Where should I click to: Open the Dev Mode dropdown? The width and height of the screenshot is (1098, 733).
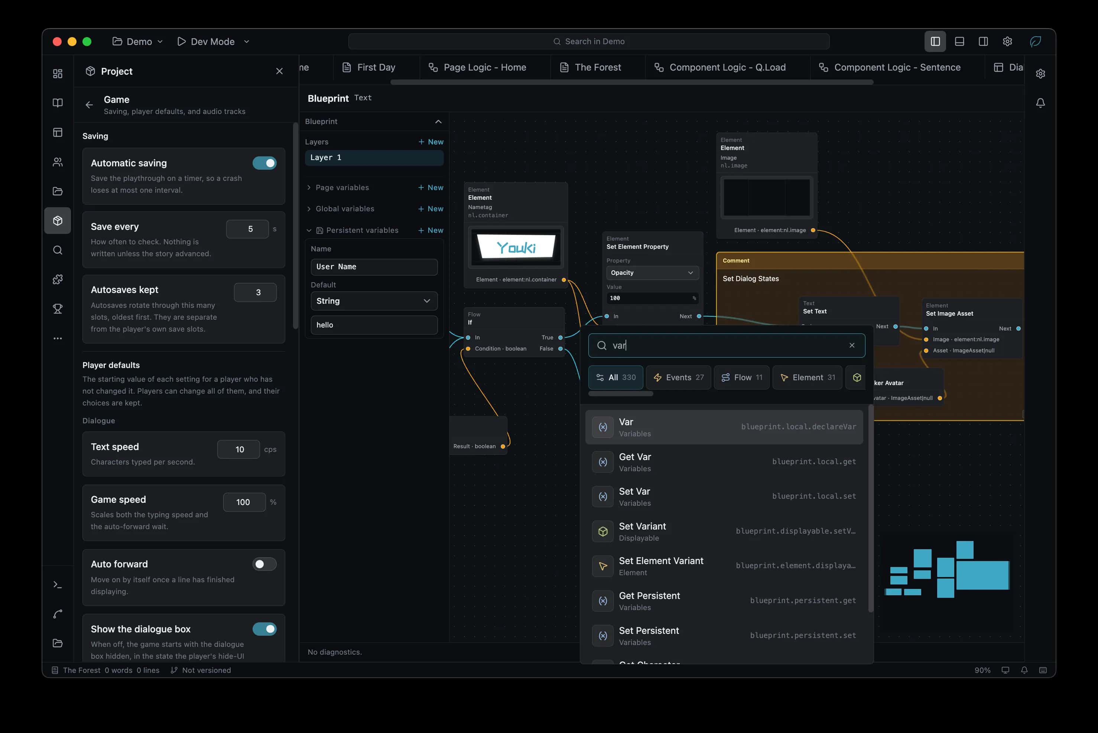pyautogui.click(x=213, y=42)
